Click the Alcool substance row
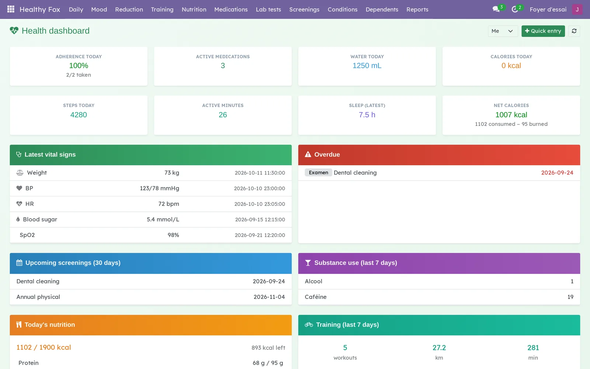The width and height of the screenshot is (590, 369). (x=439, y=281)
